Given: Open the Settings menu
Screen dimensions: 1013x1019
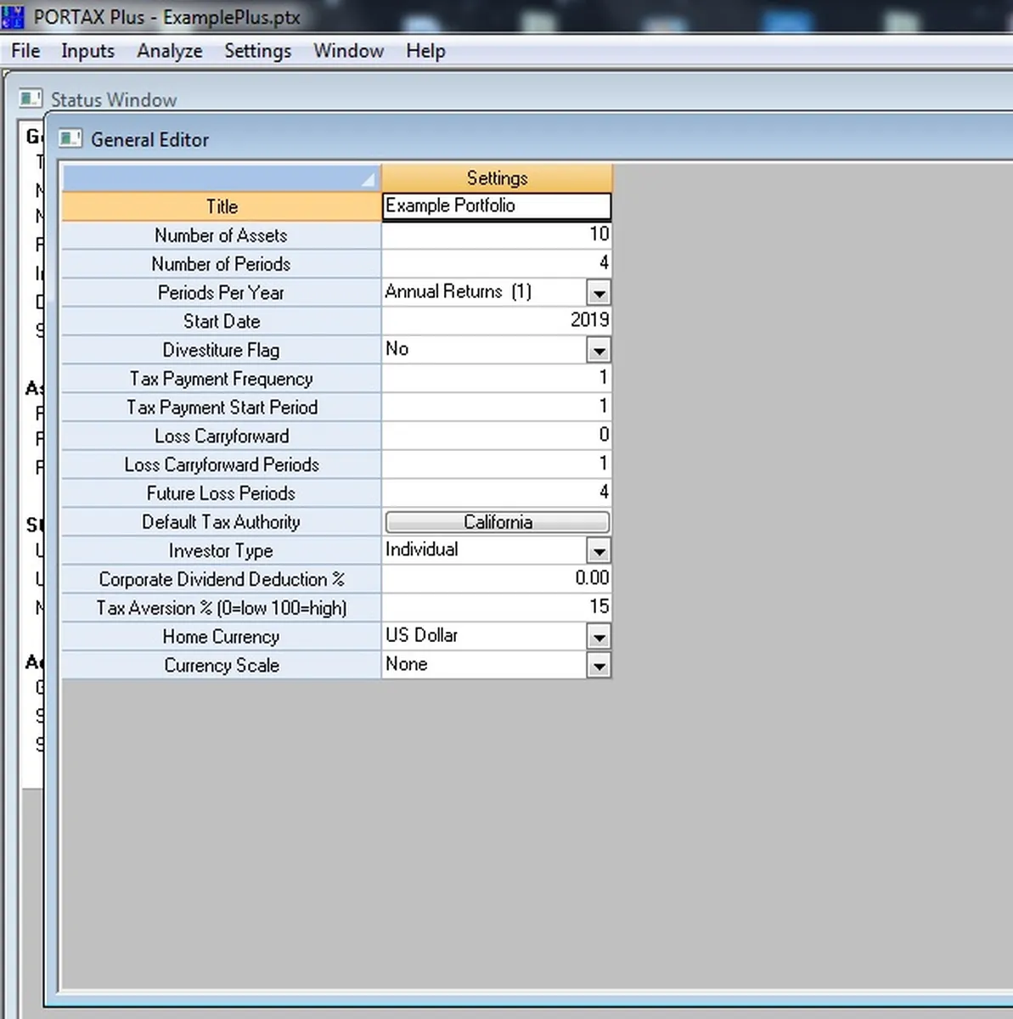Looking at the screenshot, I should click(x=257, y=51).
